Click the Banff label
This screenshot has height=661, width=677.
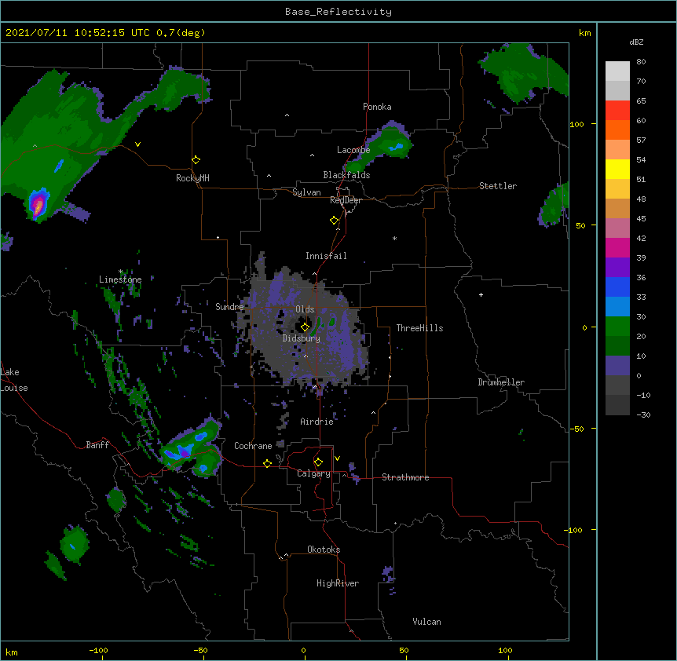(x=97, y=445)
